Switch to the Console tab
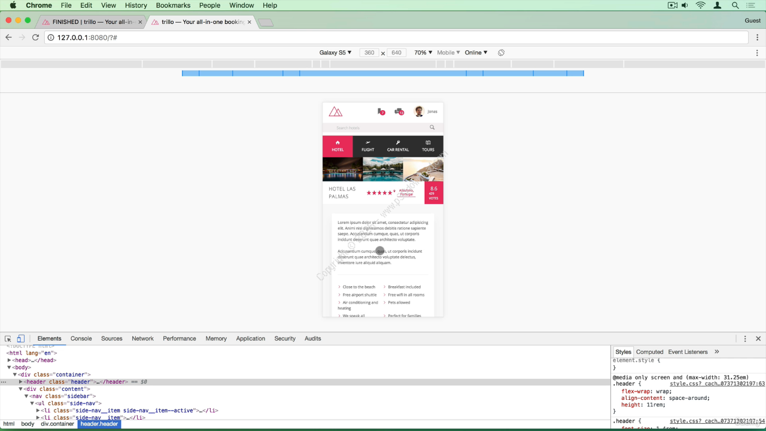Viewport: 766px width, 431px height. coord(81,339)
